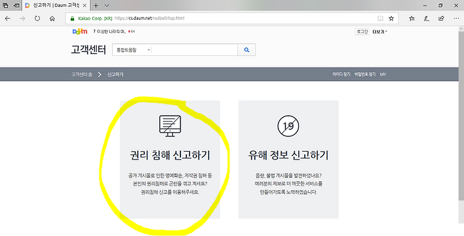Screen dimensions: 464x236
Task: Open 권리 침해 신고하기 title
Action: pyautogui.click(x=170, y=156)
